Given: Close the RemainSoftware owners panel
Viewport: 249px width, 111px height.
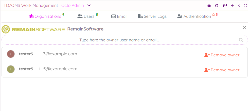Looking at the screenshot, I should click(x=244, y=28).
